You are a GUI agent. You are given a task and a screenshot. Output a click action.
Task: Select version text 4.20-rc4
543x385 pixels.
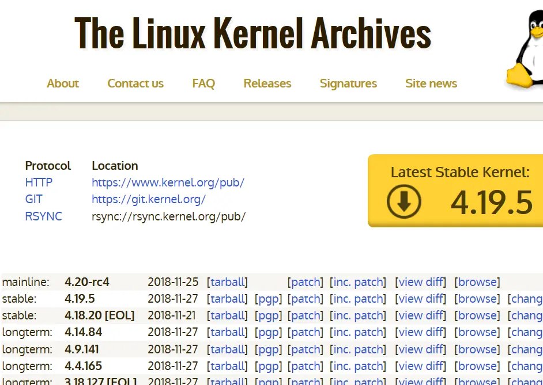87,282
